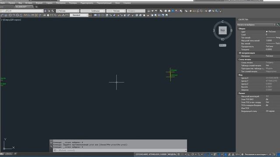This screenshot has width=280, height=157.
Task: Click the Layer States icon
Action: click(52, 11)
